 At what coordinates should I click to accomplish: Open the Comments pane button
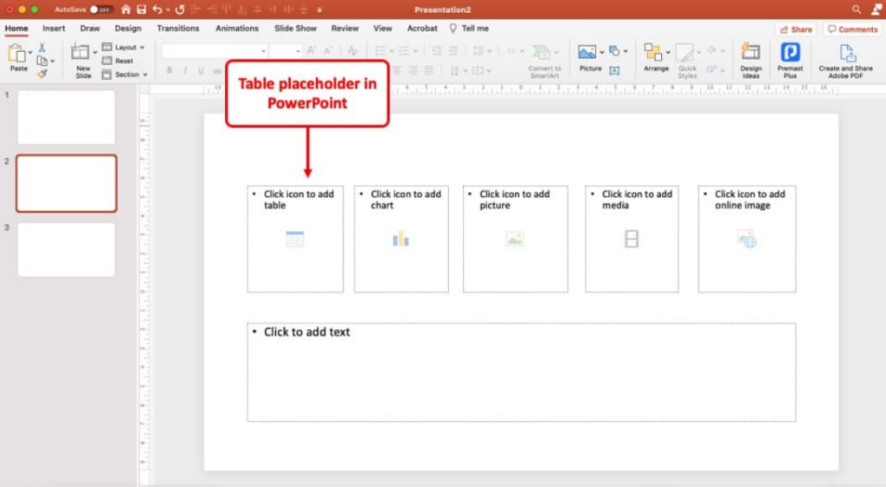click(x=852, y=29)
